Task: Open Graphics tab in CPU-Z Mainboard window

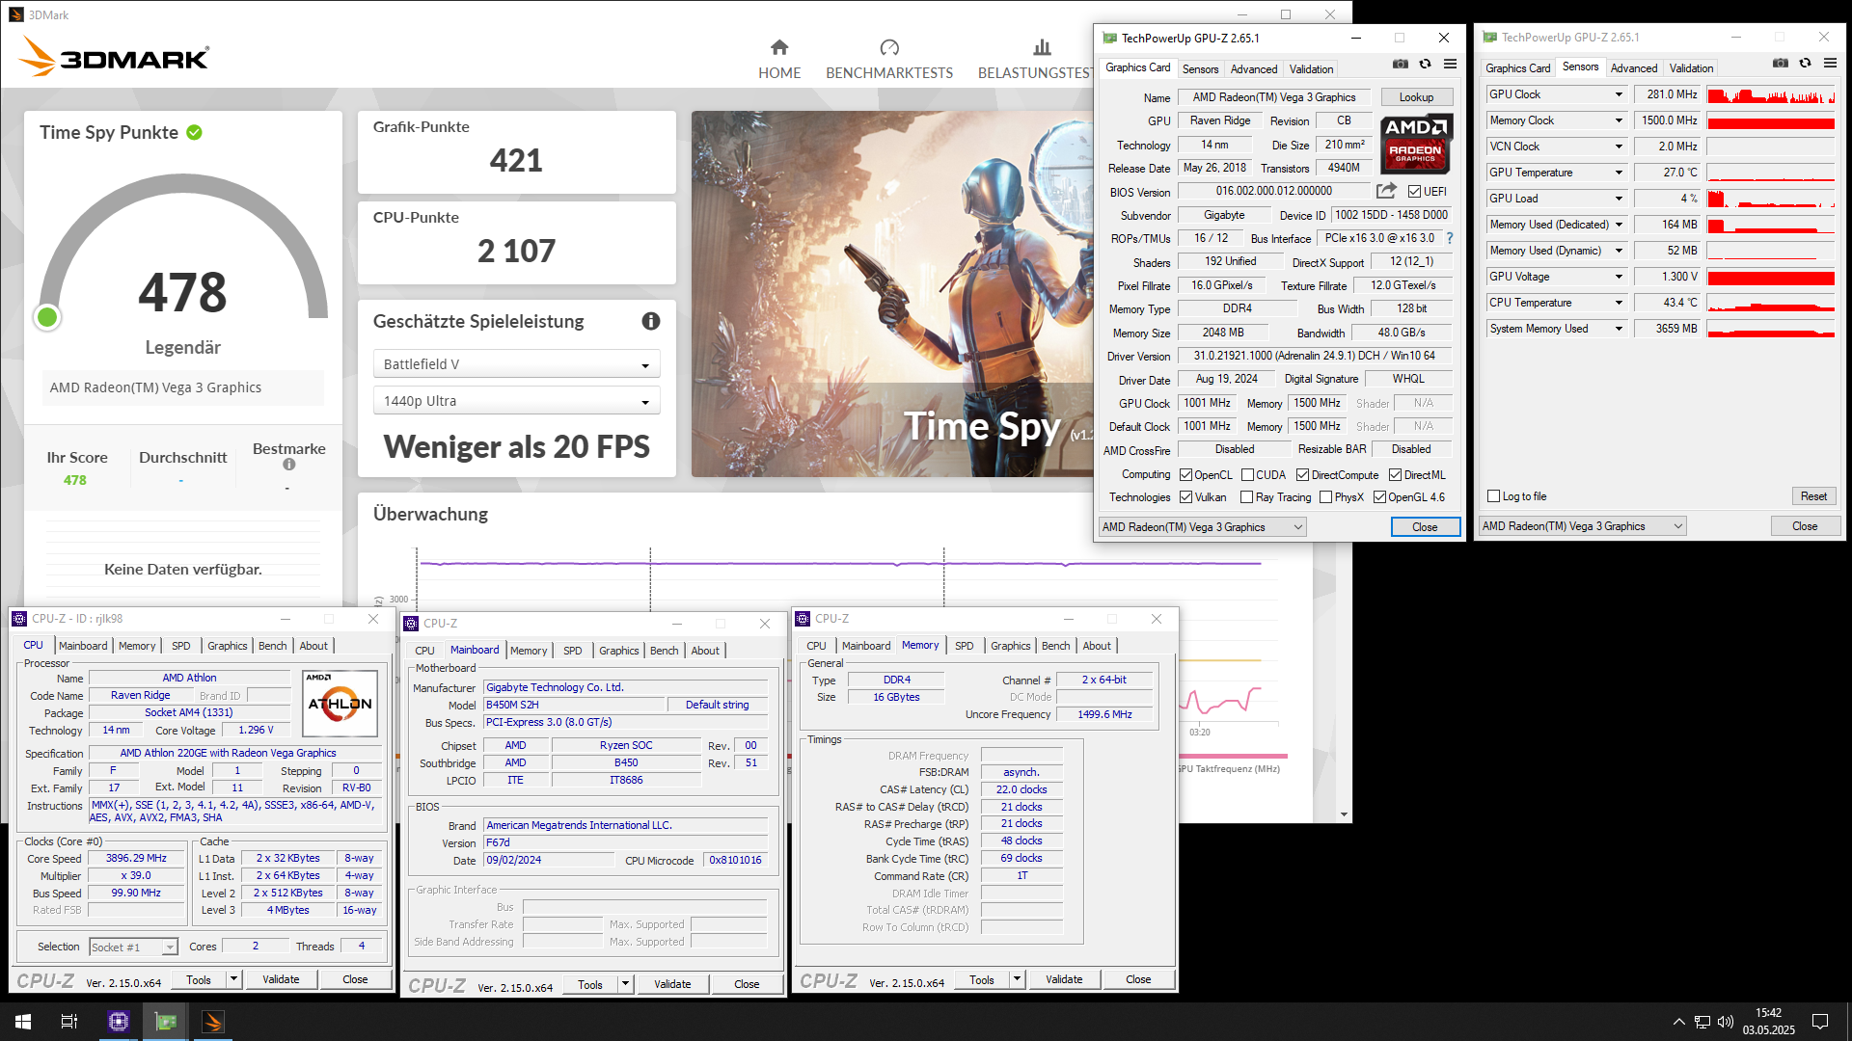Action: point(619,651)
